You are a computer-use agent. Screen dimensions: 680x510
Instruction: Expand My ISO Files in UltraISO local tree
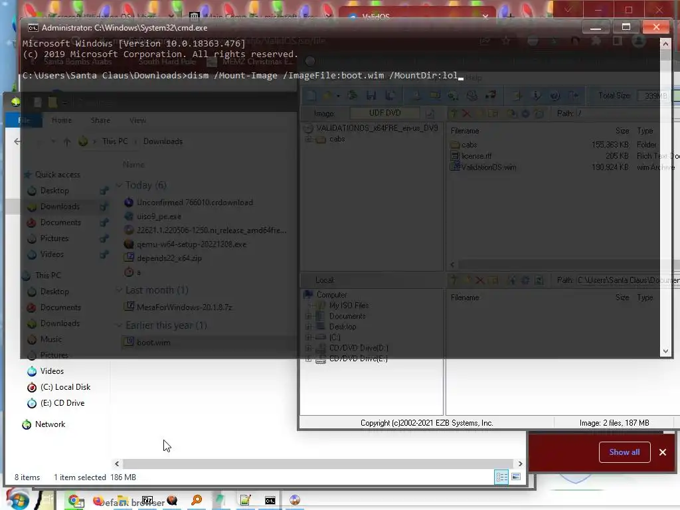(308, 305)
